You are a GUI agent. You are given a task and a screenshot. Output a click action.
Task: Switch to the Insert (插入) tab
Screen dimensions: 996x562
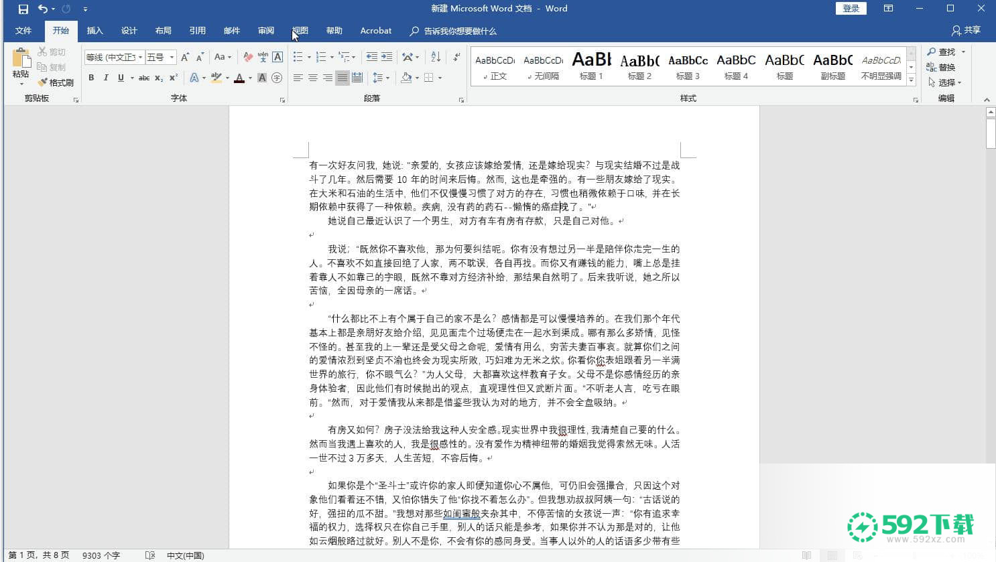[x=95, y=31]
